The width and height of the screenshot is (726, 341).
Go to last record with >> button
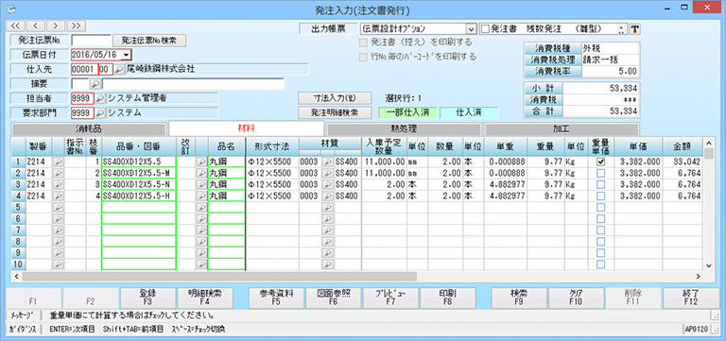(77, 25)
